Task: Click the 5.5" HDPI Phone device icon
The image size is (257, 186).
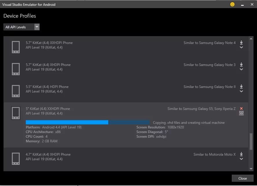Action: pos(16,91)
